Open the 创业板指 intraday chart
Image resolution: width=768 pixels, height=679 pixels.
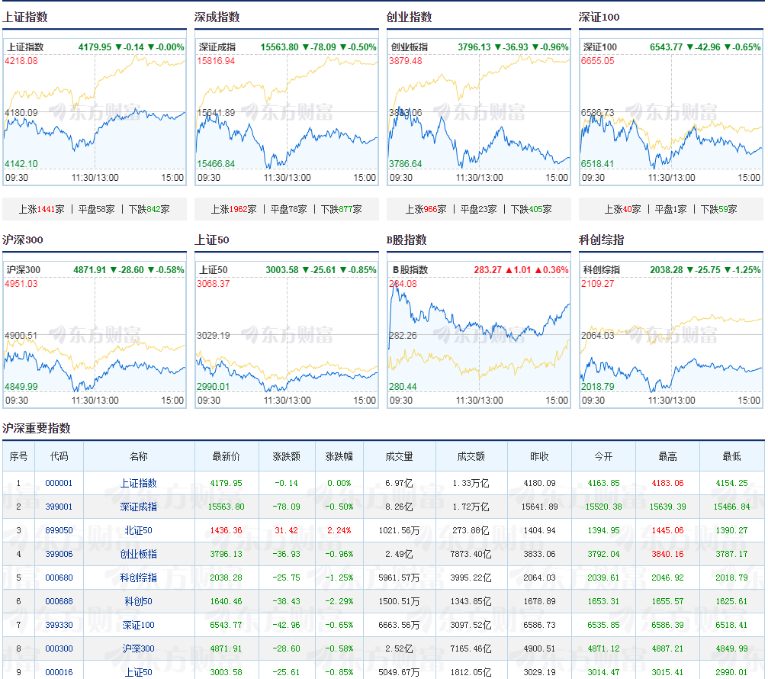478,112
